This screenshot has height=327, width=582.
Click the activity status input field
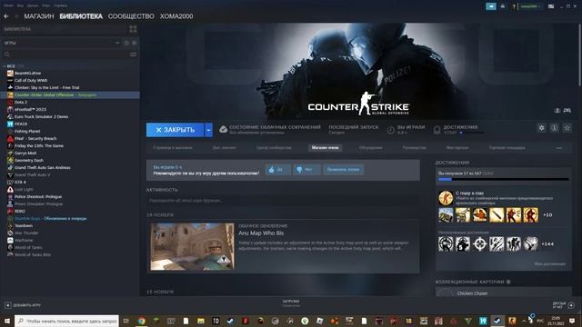point(283,201)
